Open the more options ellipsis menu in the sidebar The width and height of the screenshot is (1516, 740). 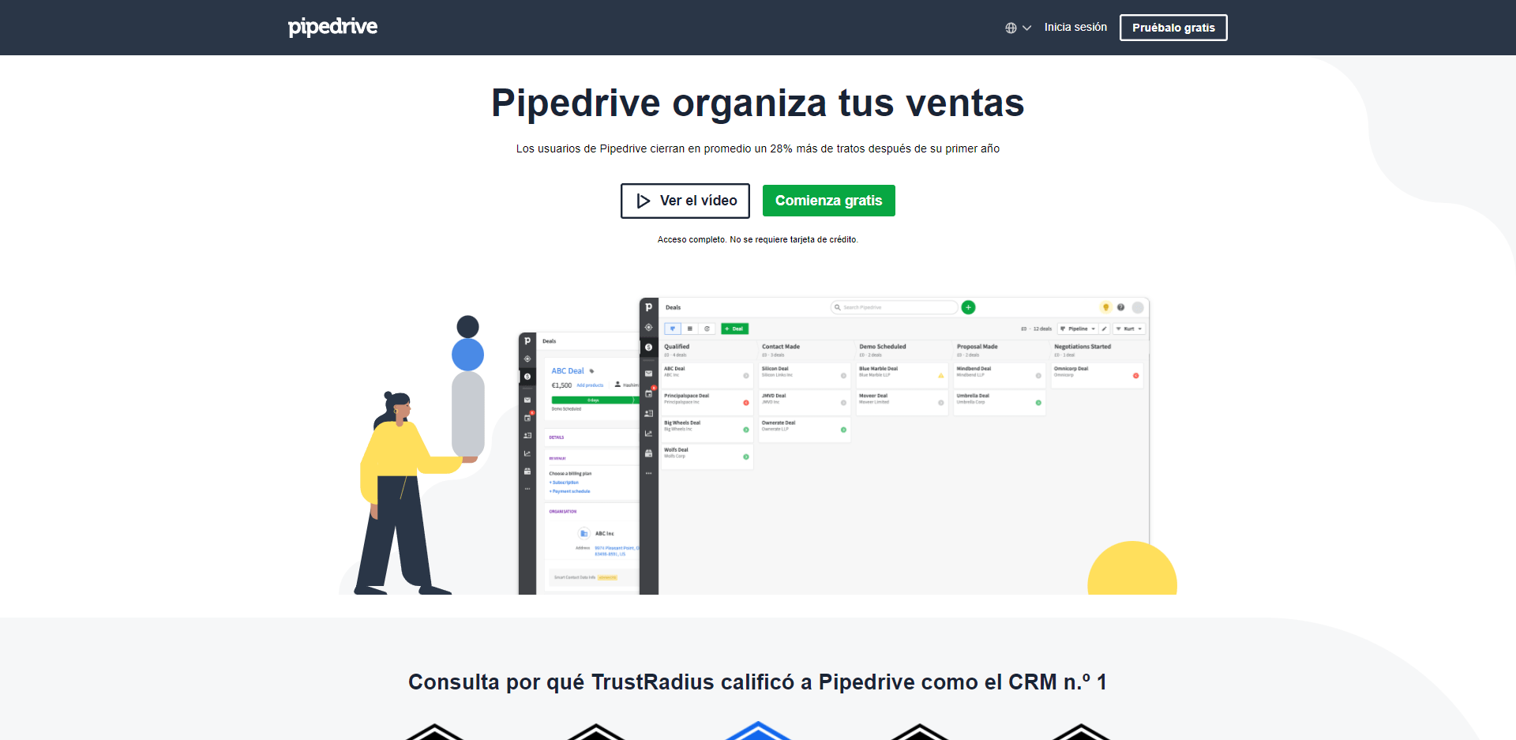point(647,473)
